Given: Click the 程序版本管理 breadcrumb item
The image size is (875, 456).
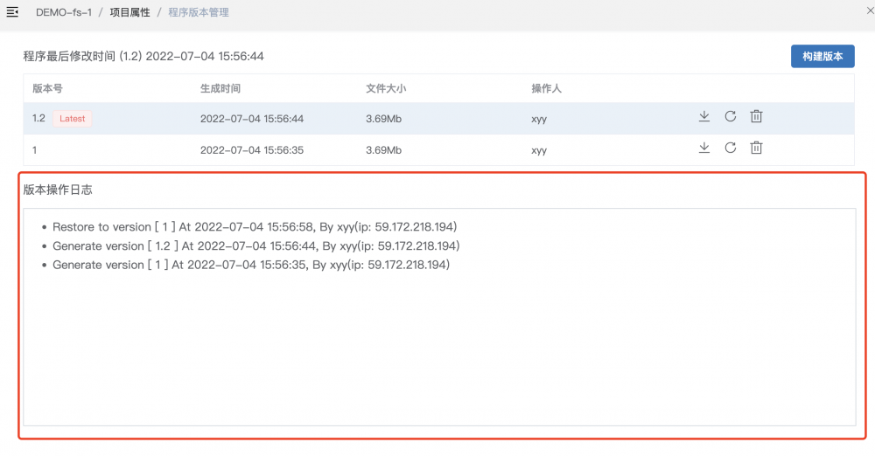Looking at the screenshot, I should point(199,13).
